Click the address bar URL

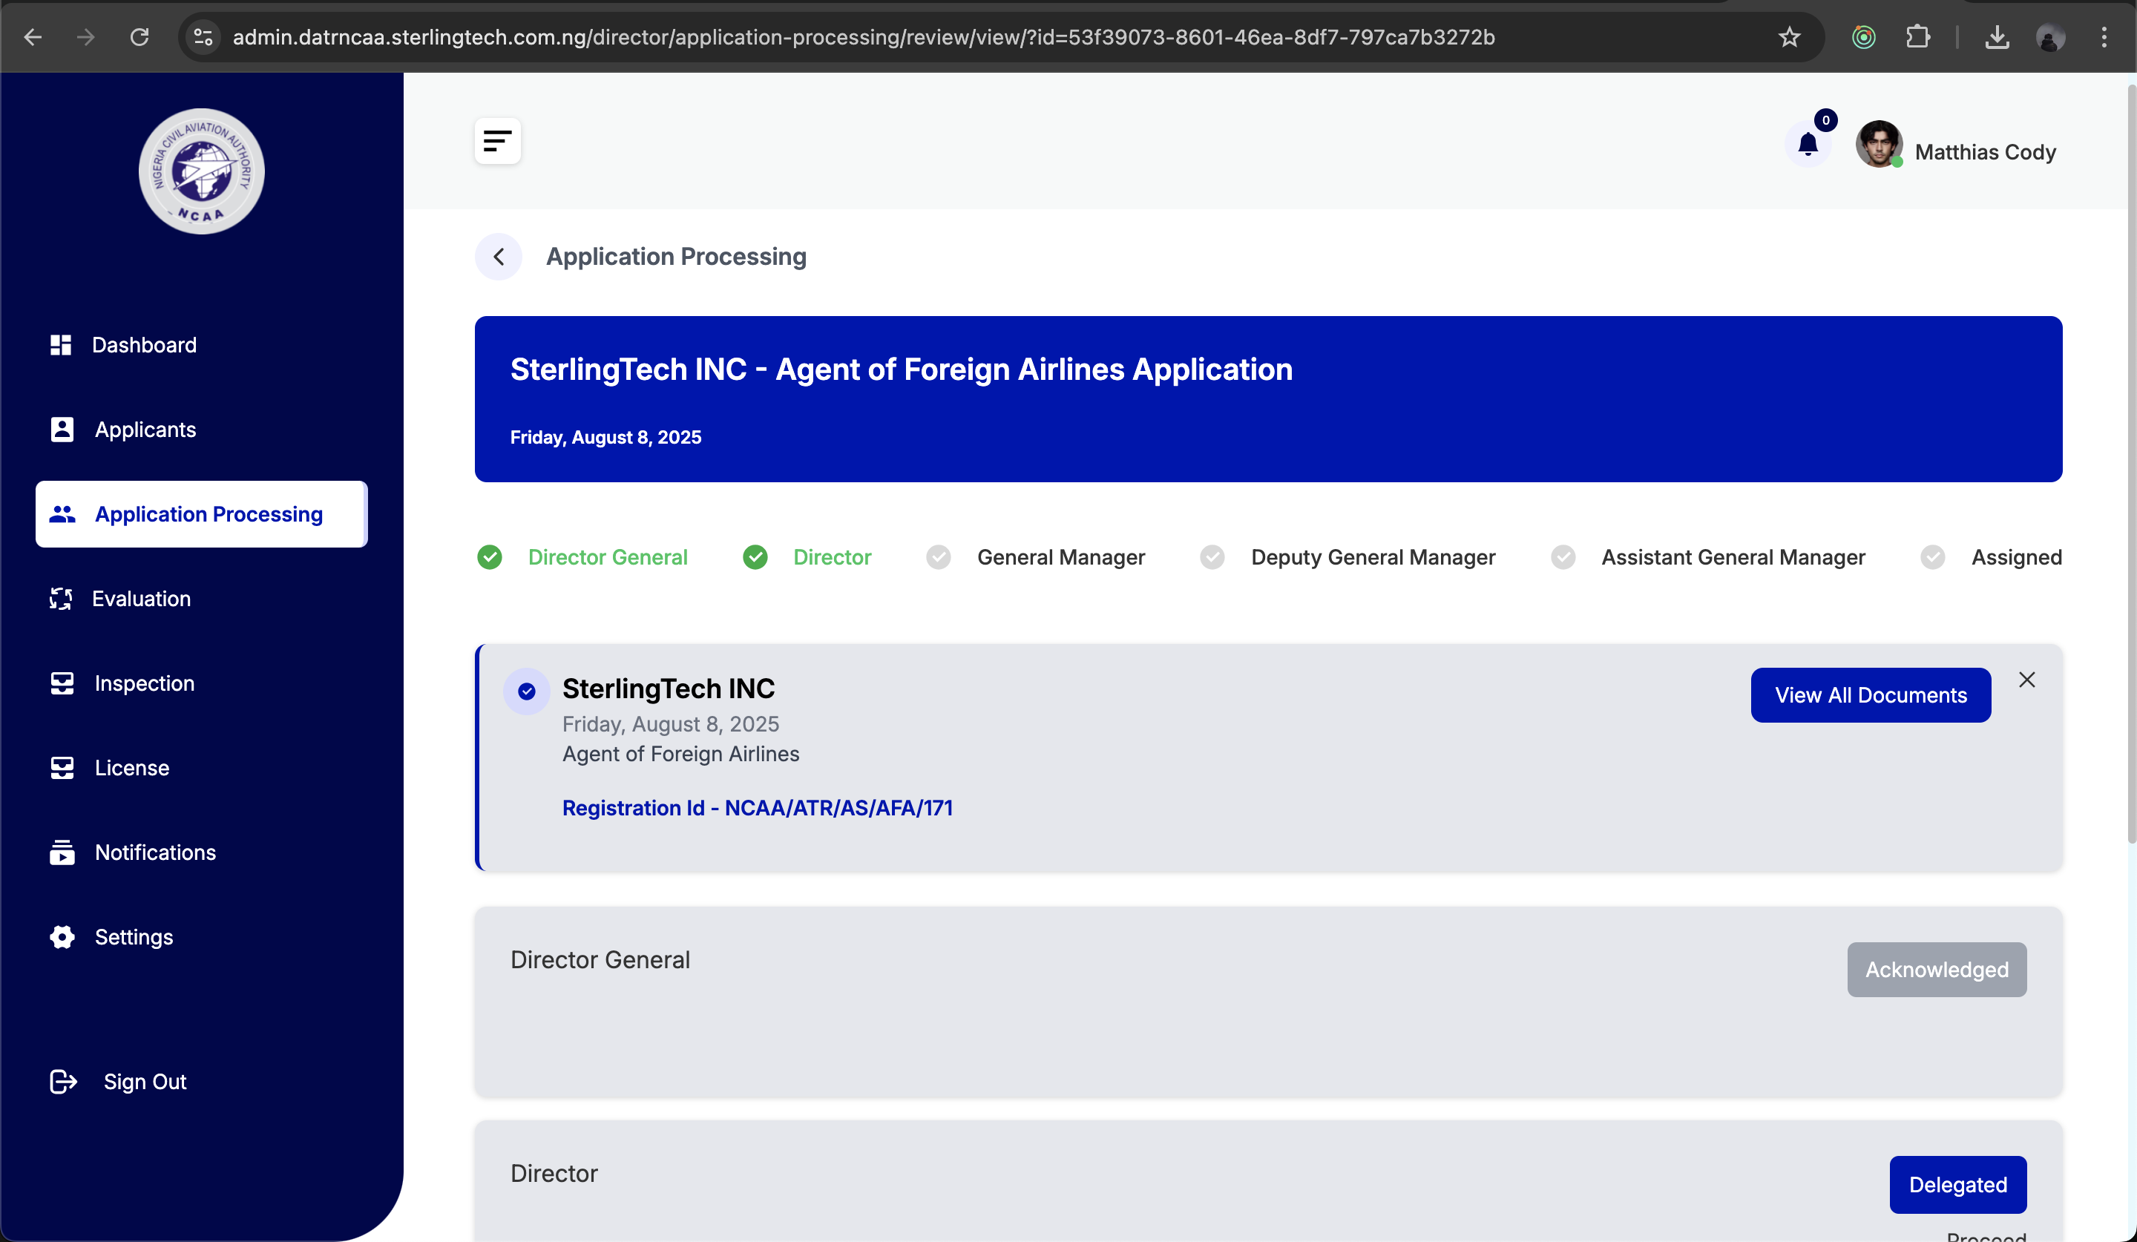click(x=863, y=37)
